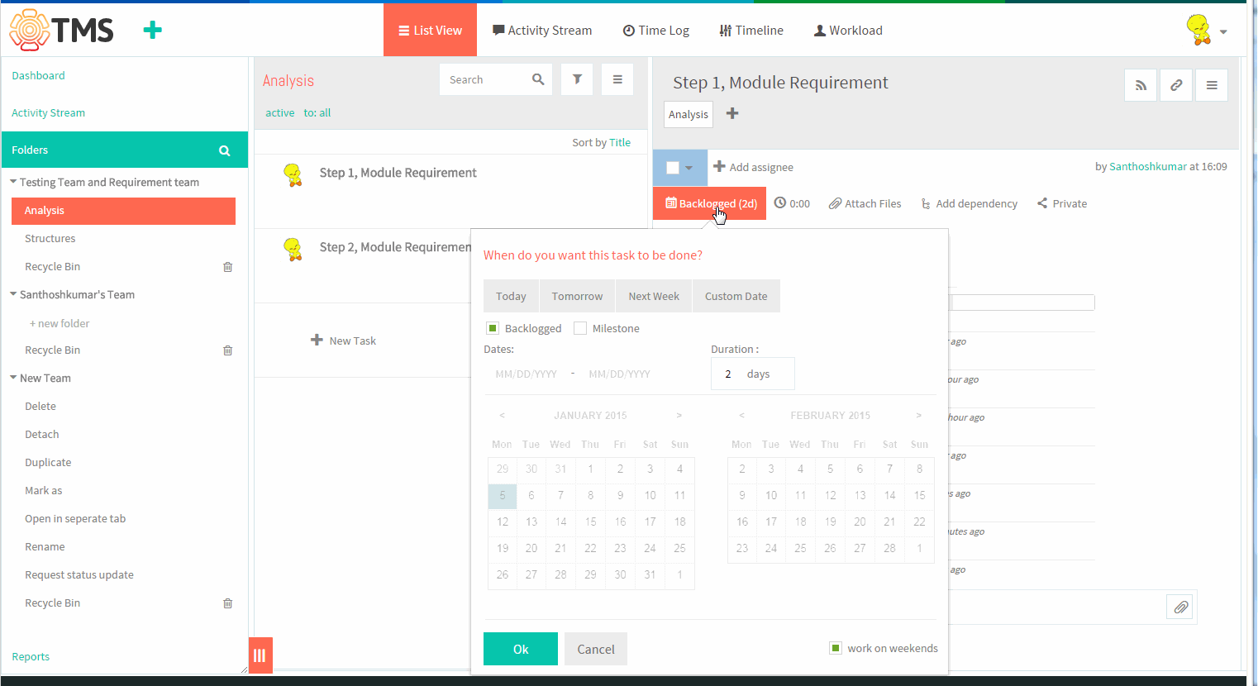
Task: Click the orange sidebar resize handle icon
Action: click(x=260, y=655)
